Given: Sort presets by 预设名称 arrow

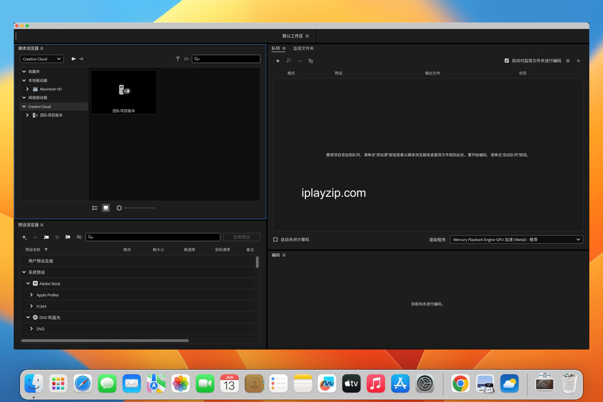Looking at the screenshot, I should pyautogui.click(x=46, y=250).
